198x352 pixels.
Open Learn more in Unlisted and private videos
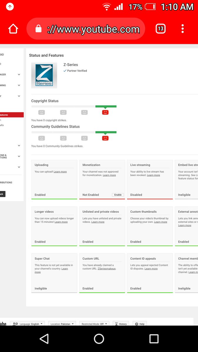click(x=98, y=222)
